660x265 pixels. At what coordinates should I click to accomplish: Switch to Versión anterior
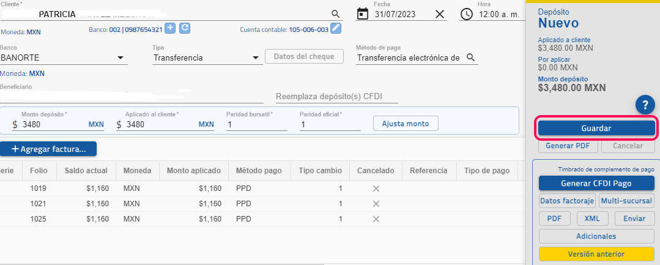pyautogui.click(x=596, y=254)
